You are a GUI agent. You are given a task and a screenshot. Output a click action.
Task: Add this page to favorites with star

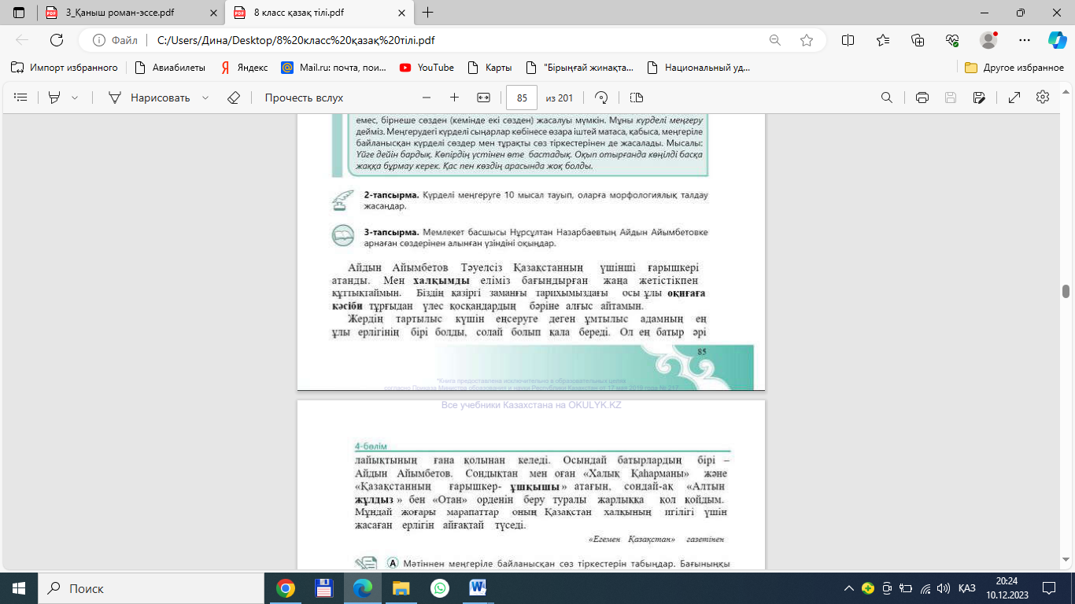point(807,40)
